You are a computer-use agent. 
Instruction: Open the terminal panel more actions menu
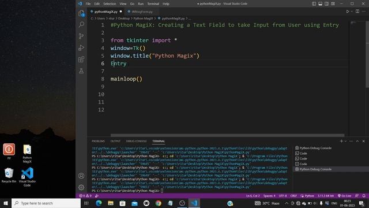351,141
